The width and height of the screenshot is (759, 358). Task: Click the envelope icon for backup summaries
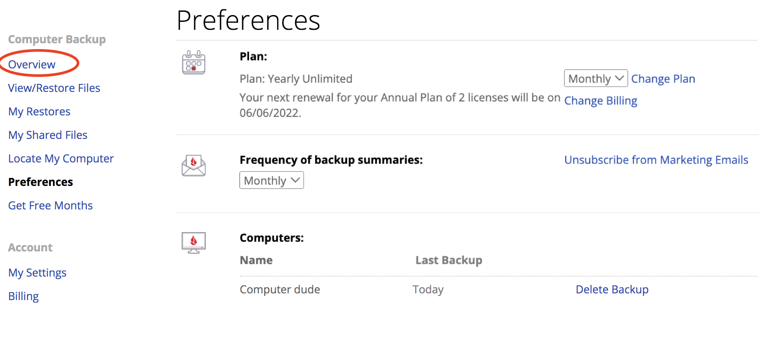[194, 165]
